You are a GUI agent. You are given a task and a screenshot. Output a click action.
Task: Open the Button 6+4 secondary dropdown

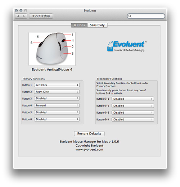(x=133, y=119)
